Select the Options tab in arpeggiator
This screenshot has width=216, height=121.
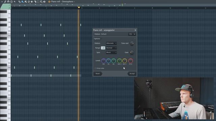(x=97, y=39)
